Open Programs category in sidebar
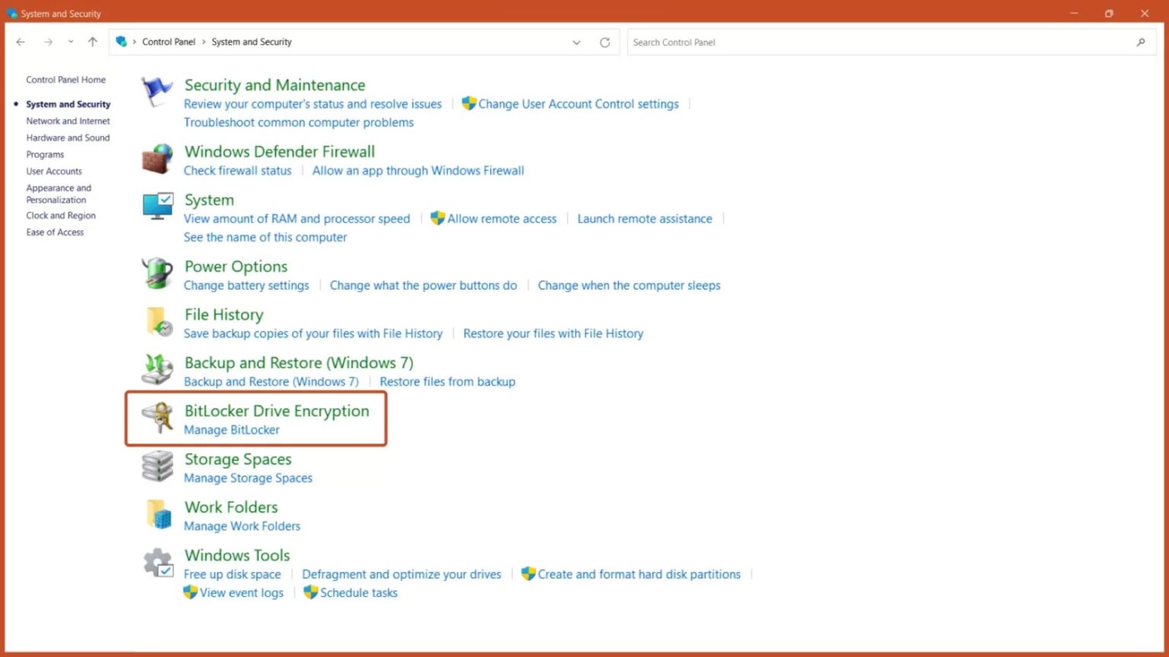 tap(45, 154)
